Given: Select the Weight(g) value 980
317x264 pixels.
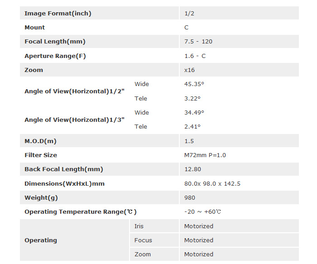Looking at the screenshot, I should [x=190, y=197].
